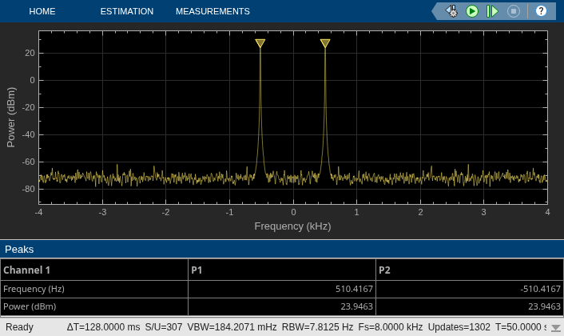564x336 pixels.
Task: Click the grayed Stop button
Action: click(514, 11)
